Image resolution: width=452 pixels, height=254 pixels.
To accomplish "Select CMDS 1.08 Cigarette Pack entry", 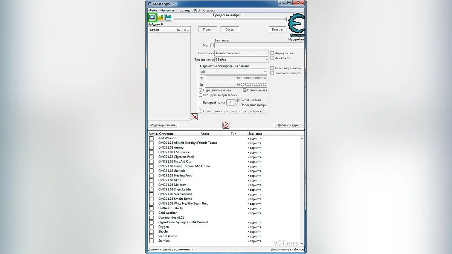I will pyautogui.click(x=176, y=157).
